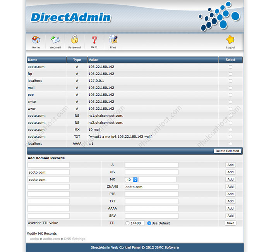
Task: Focus the CNAME name field
Action: (49, 187)
